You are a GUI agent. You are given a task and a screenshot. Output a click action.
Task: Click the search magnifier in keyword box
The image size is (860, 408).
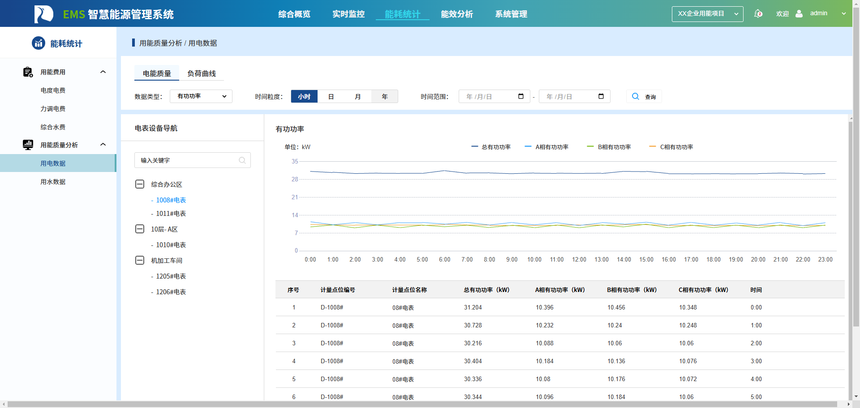pos(242,160)
